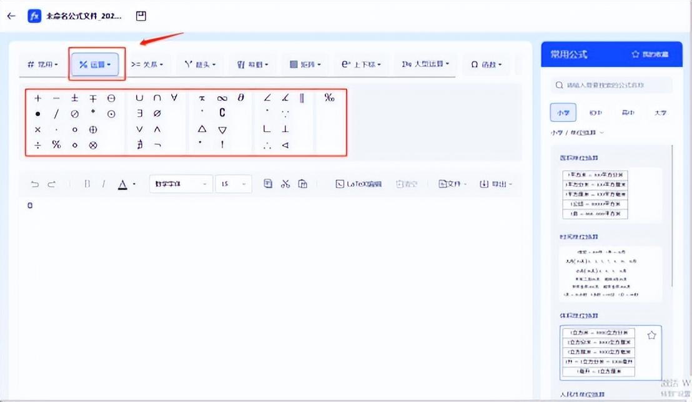Insert the logical and ∧ symbol
The height and width of the screenshot is (402, 692).
[x=157, y=129]
